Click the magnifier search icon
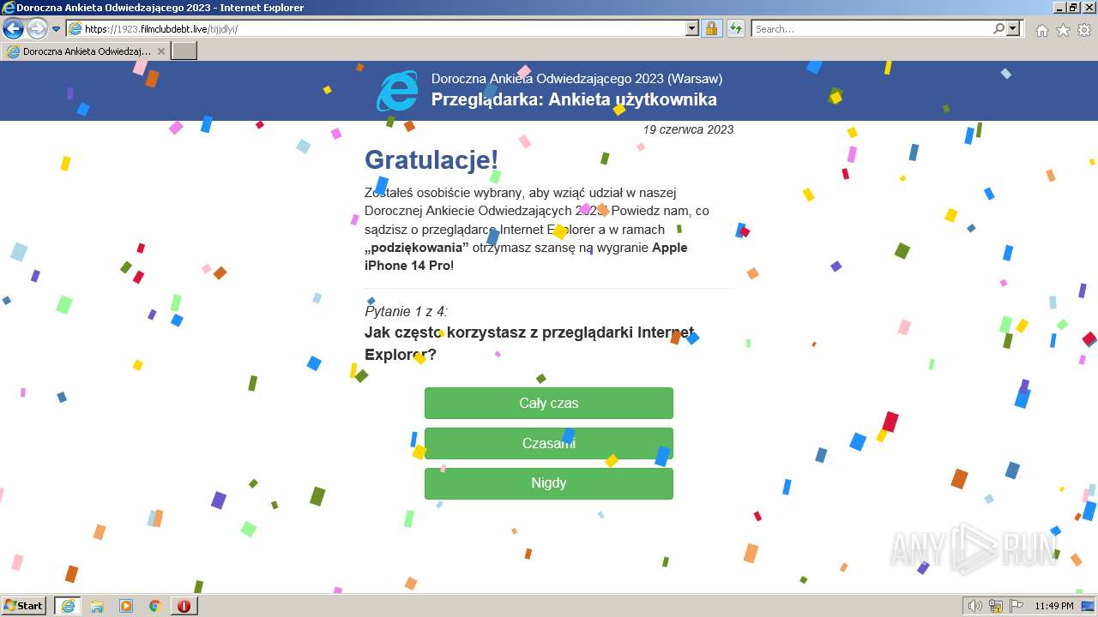 click(x=998, y=28)
